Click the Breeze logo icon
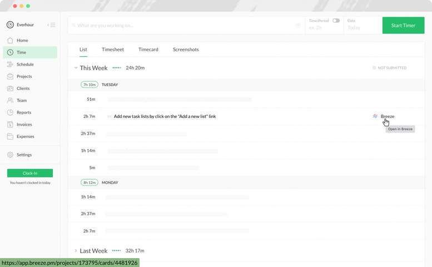The width and height of the screenshot is (432, 267). click(x=375, y=116)
